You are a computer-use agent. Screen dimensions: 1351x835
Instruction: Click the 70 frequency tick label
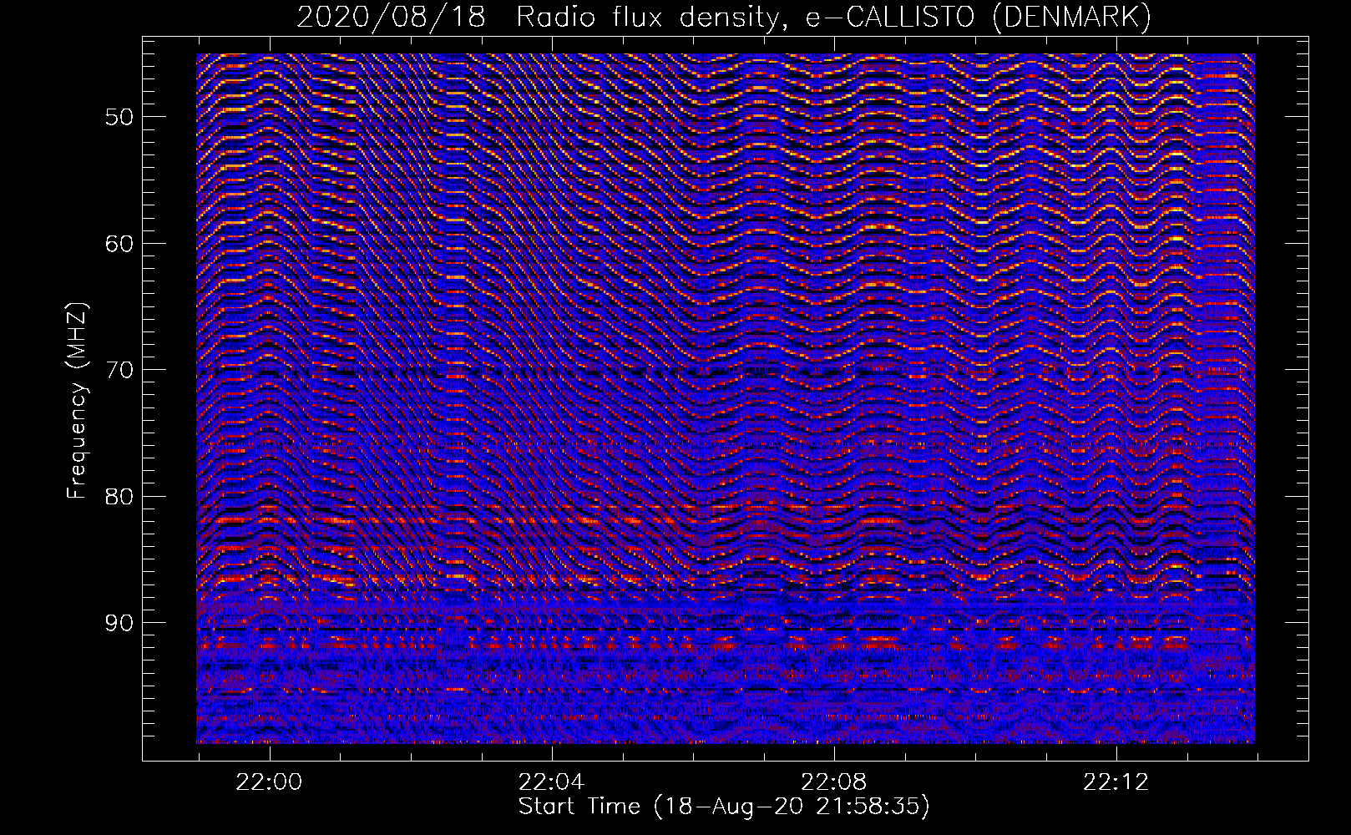pyautogui.click(x=119, y=370)
